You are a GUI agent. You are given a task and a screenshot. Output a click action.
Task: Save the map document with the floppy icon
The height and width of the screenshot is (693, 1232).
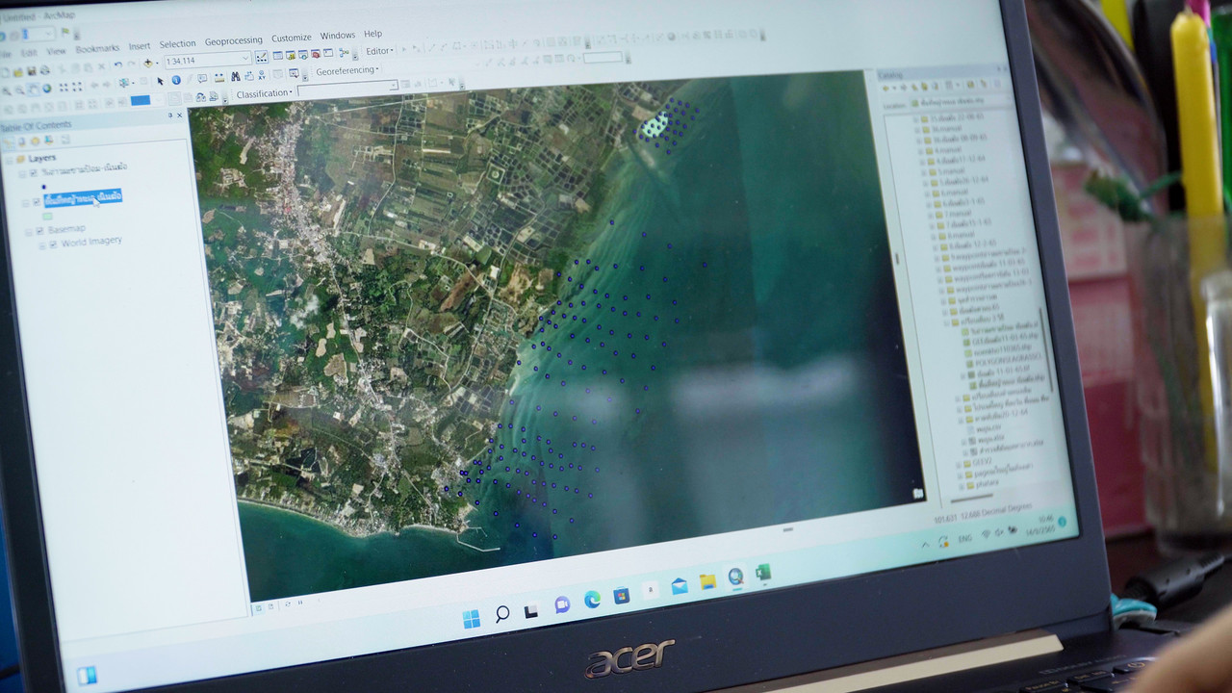point(32,71)
